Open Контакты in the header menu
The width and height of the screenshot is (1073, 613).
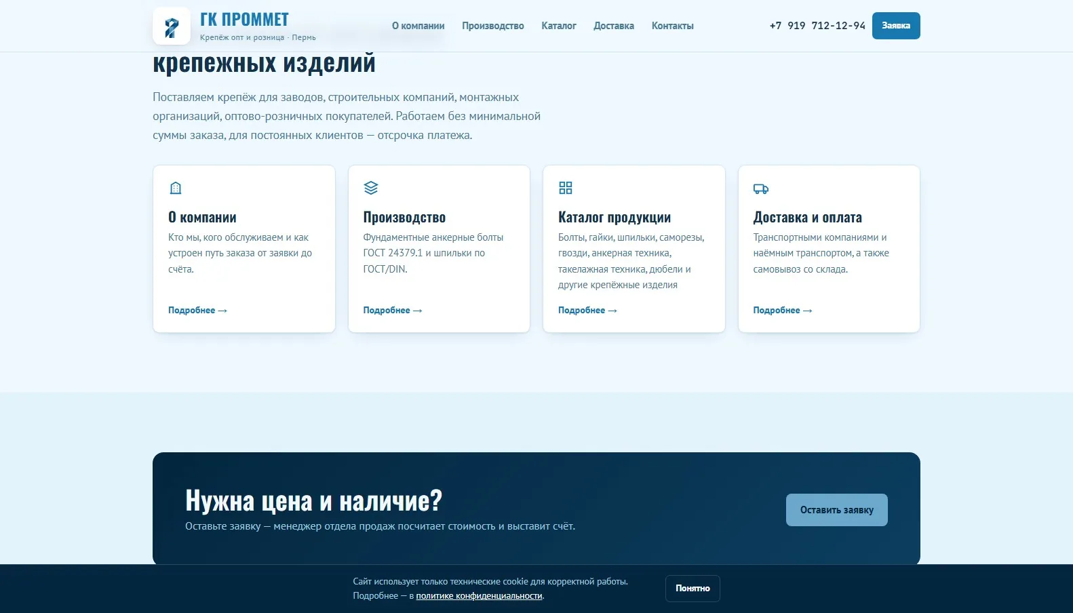673,26
